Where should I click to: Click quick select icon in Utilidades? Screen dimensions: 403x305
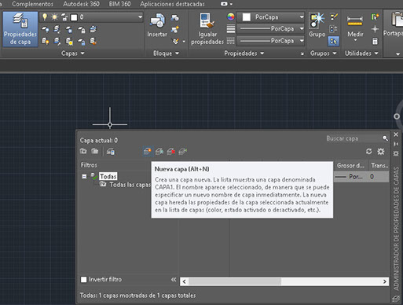[375, 17]
